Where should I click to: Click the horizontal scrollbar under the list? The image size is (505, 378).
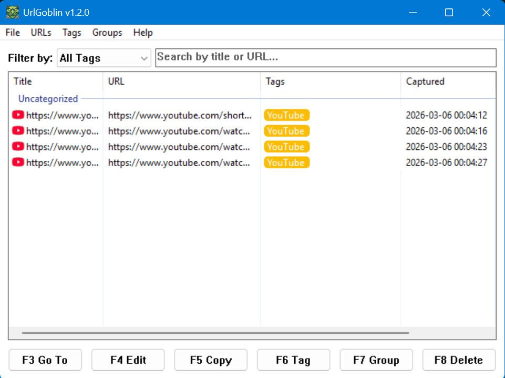215,333
